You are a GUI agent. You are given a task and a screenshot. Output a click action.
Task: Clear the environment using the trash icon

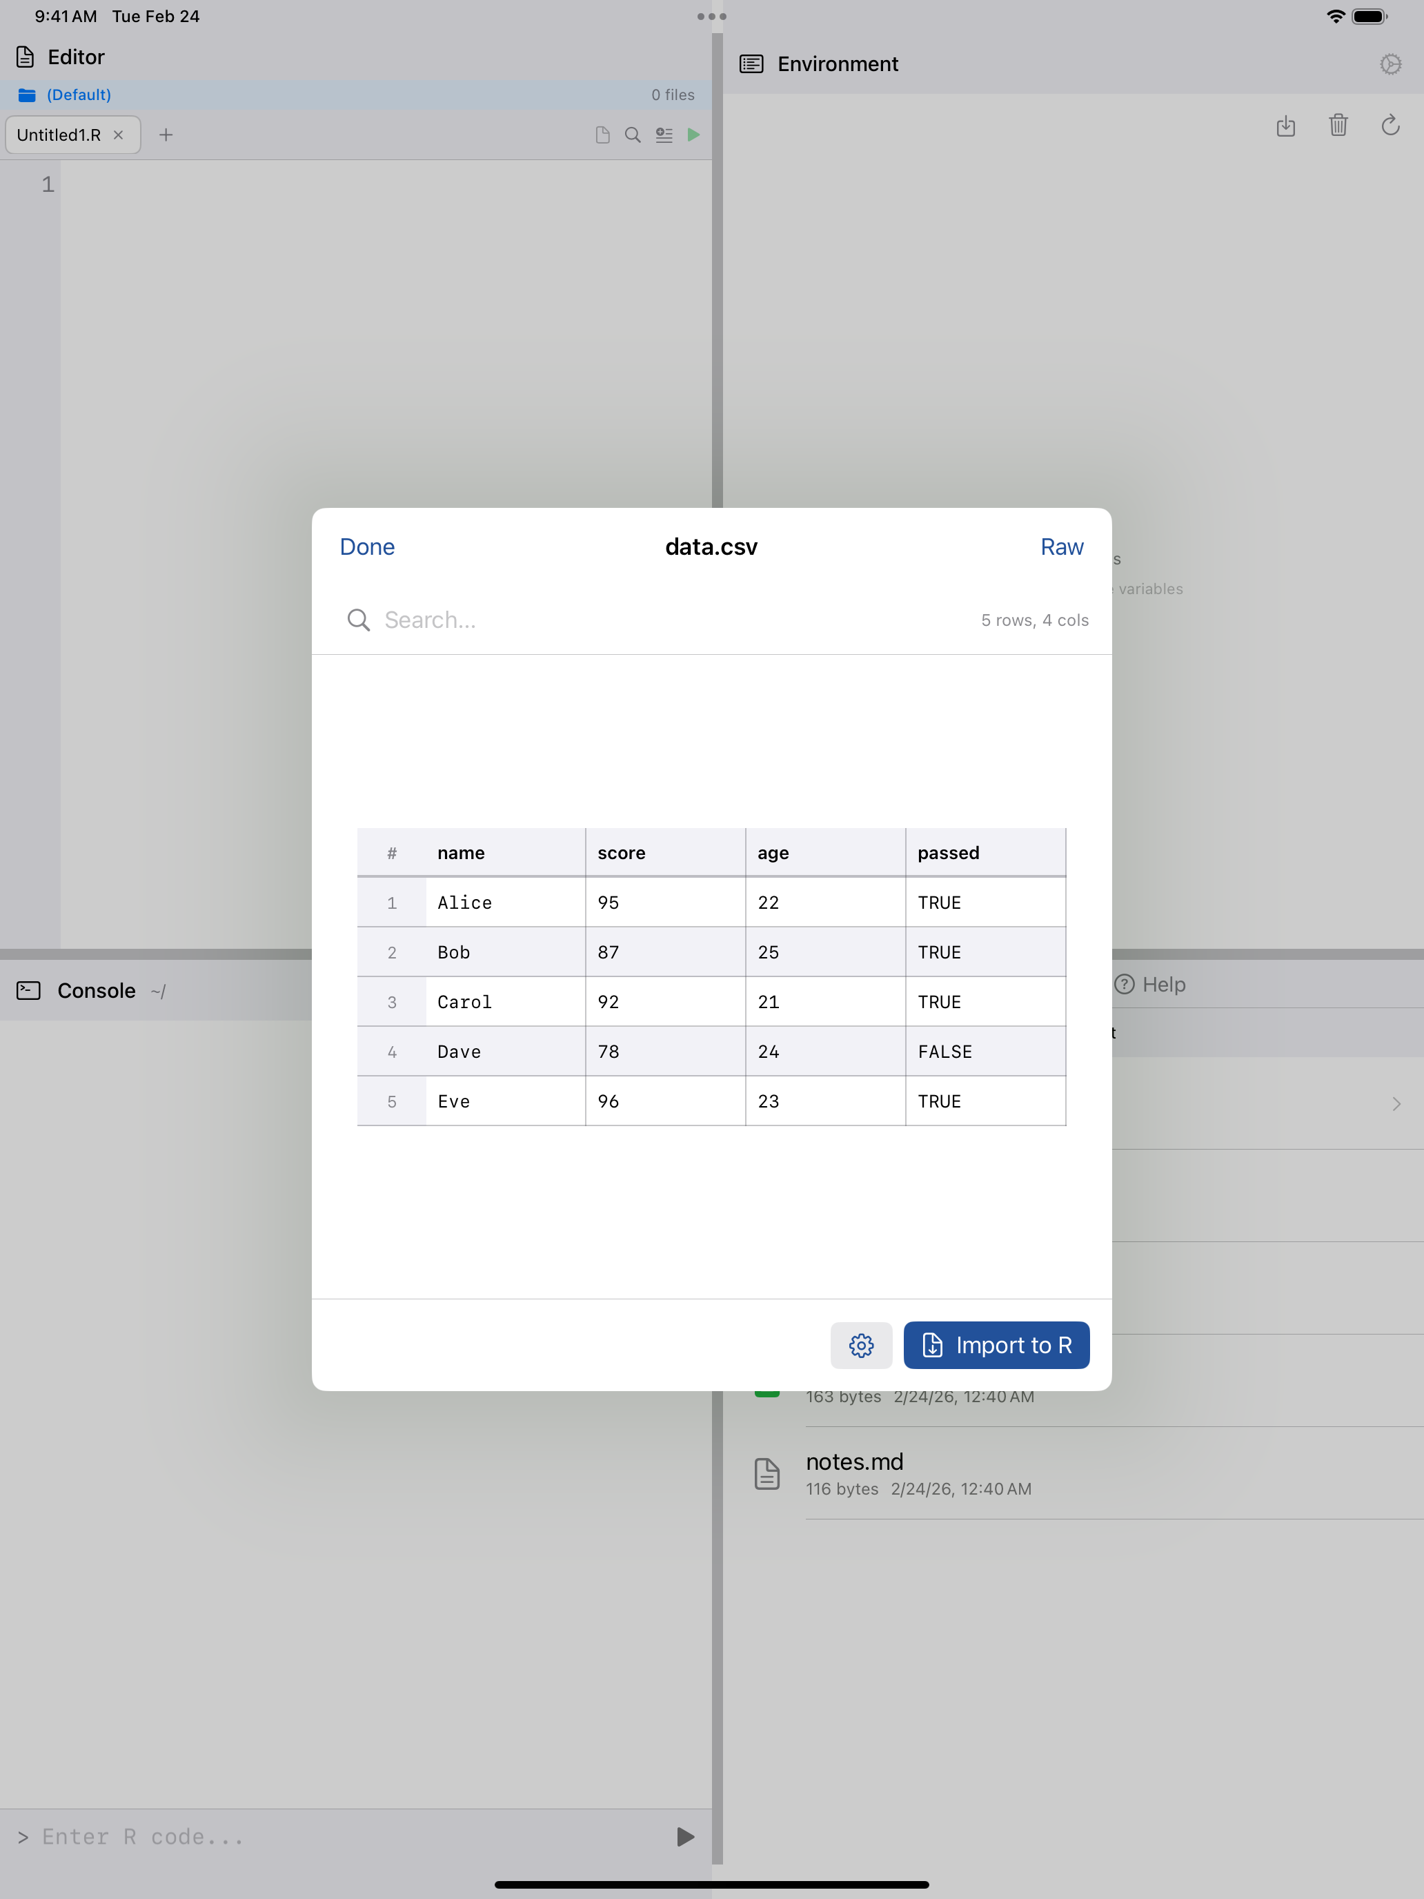(1338, 126)
